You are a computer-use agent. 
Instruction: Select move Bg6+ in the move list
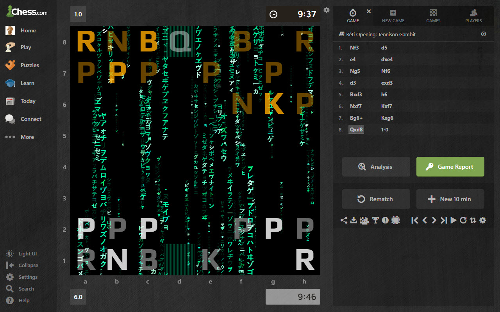point(356,118)
